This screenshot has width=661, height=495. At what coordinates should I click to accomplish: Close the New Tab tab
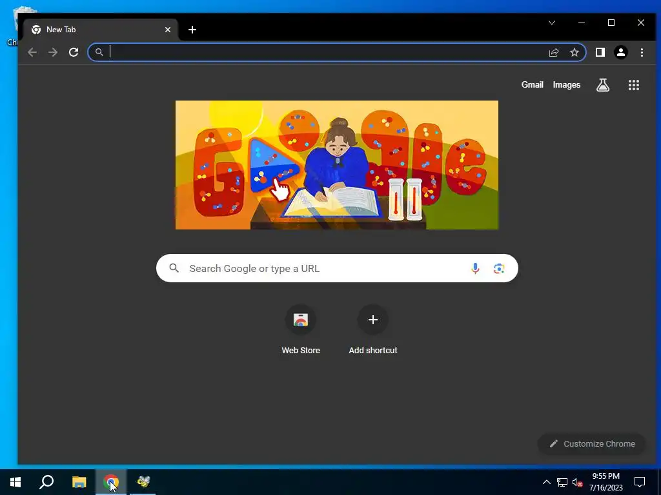point(168,30)
